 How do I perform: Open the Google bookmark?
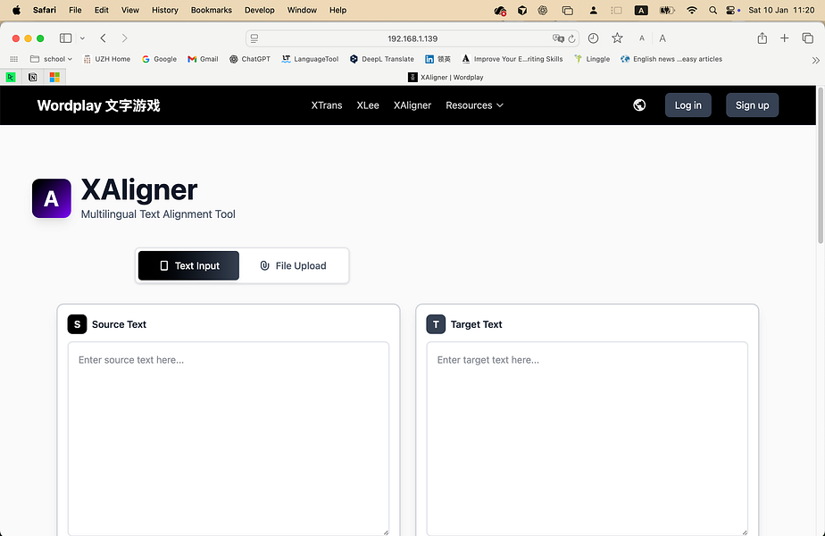pyautogui.click(x=160, y=59)
